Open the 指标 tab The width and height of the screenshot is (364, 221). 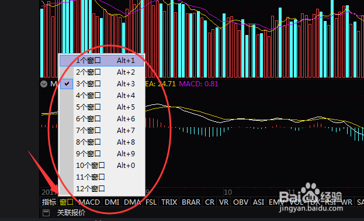49,202
